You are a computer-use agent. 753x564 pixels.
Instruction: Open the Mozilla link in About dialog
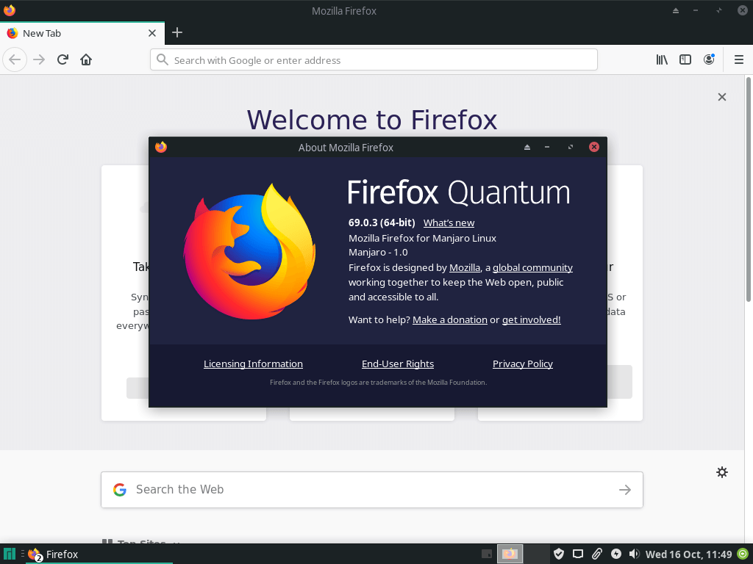pos(465,267)
